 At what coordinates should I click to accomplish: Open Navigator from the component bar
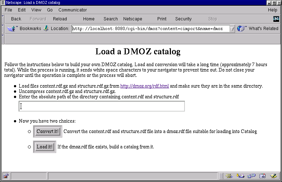click(x=229, y=176)
